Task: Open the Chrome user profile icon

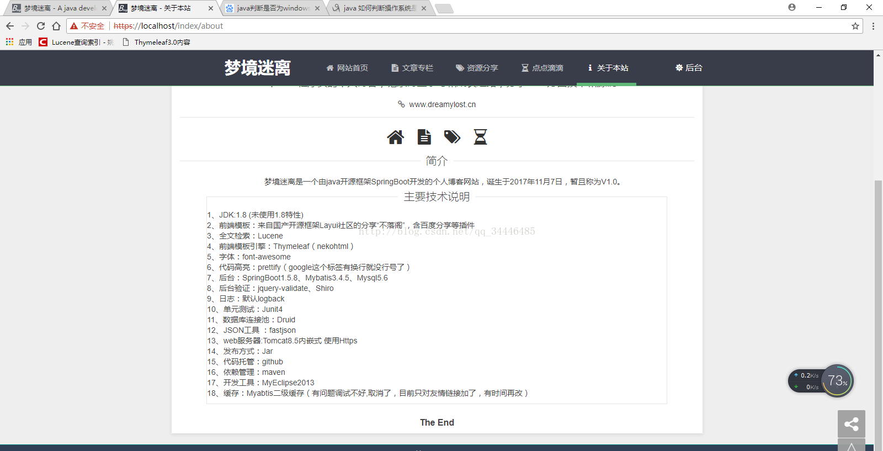Action: pos(792,7)
